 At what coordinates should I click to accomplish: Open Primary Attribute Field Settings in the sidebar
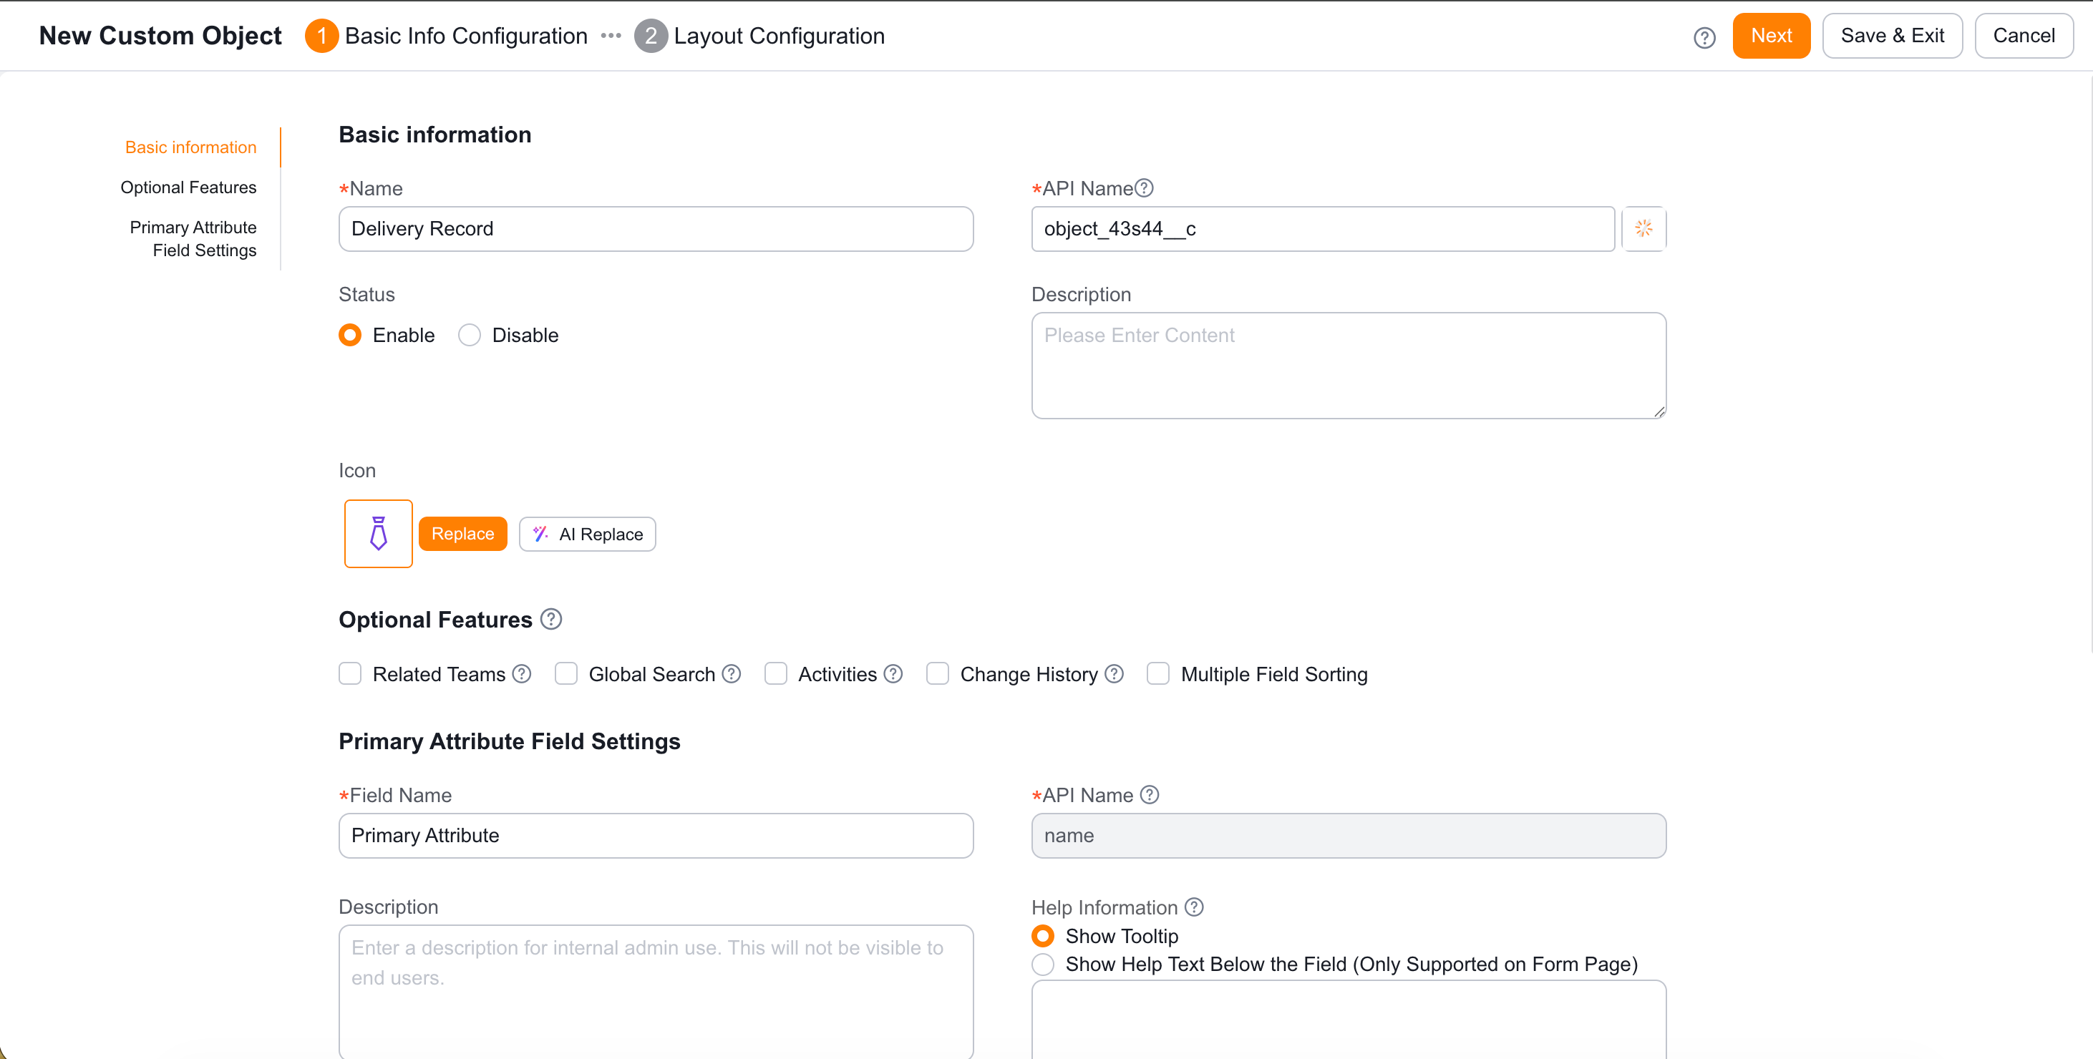tap(193, 239)
